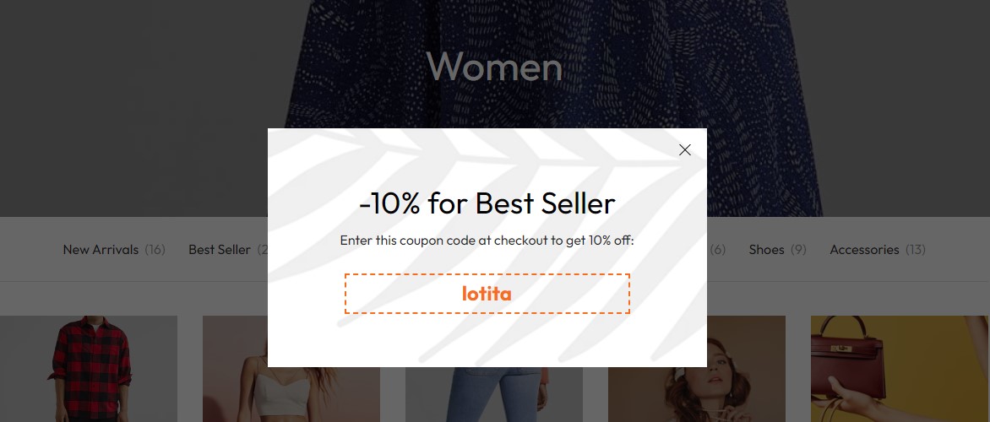Switch to the Shoes category tab

pyautogui.click(x=766, y=250)
